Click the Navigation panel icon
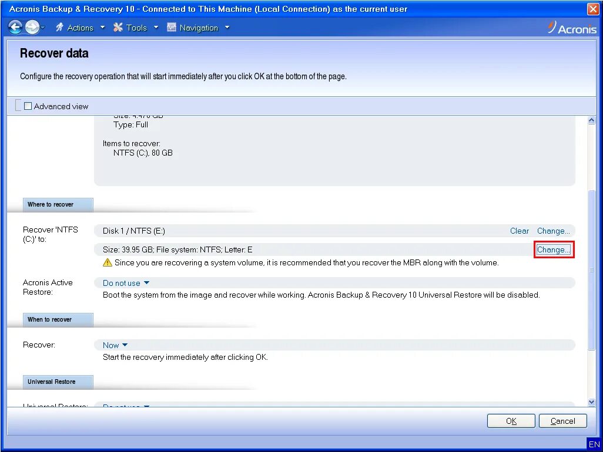Screen dimensions: 603x452 (x=172, y=27)
